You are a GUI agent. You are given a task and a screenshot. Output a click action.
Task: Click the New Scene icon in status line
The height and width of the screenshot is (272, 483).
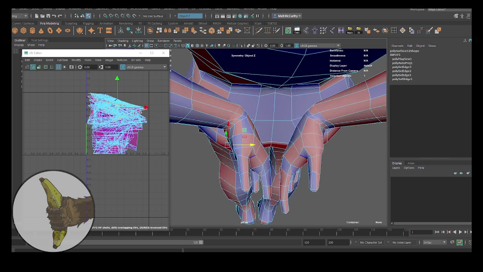click(36, 16)
